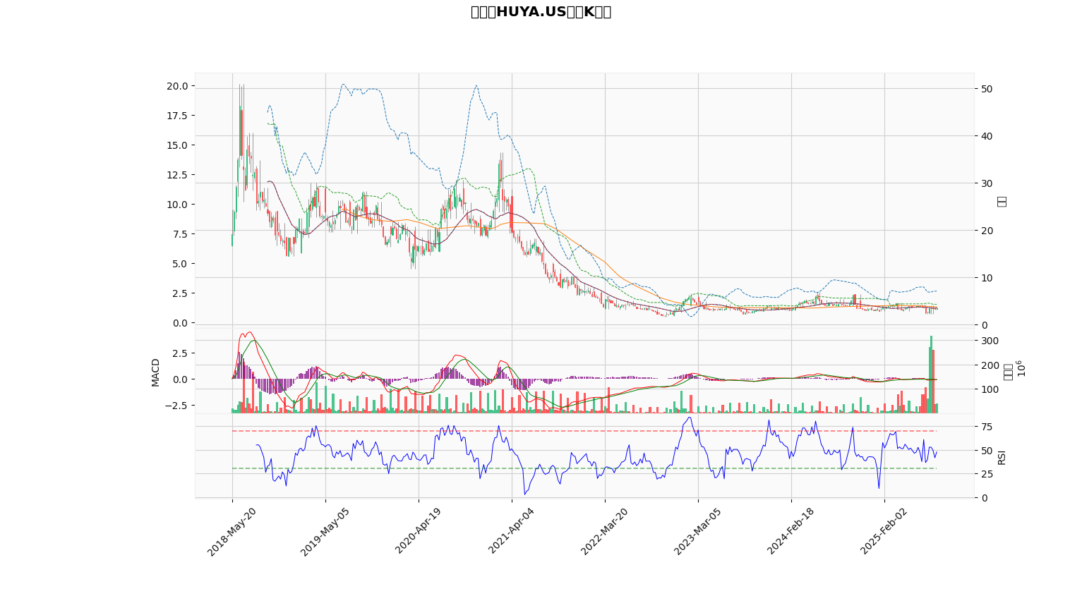Image resolution: width=1082 pixels, height=608 pixels.
Task: Click the 100 volume axis tick
Action: [x=990, y=389]
